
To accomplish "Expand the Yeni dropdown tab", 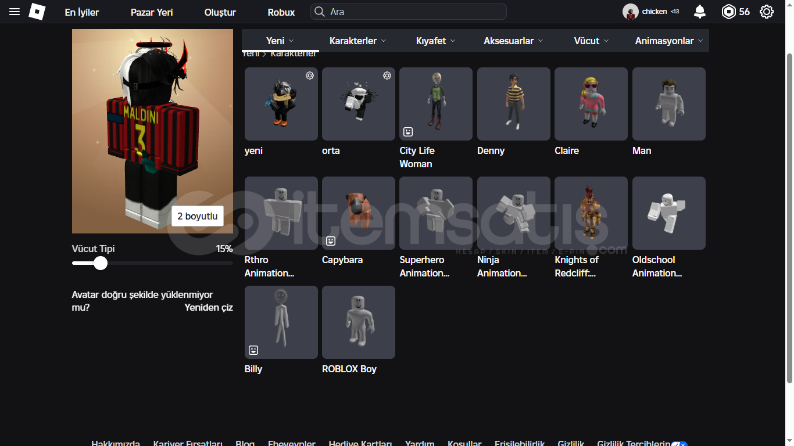I will tap(280, 41).
